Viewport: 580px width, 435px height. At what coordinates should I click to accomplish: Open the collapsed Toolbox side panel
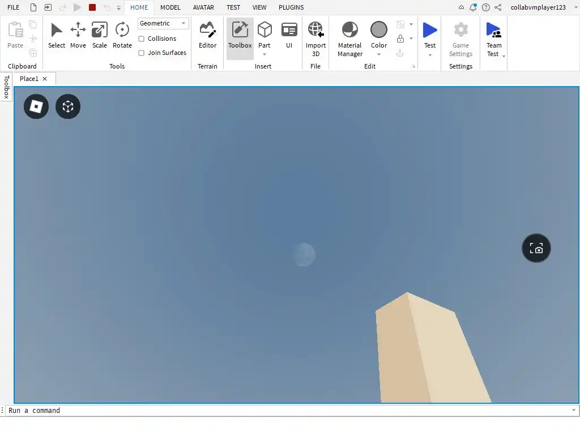coord(6,87)
